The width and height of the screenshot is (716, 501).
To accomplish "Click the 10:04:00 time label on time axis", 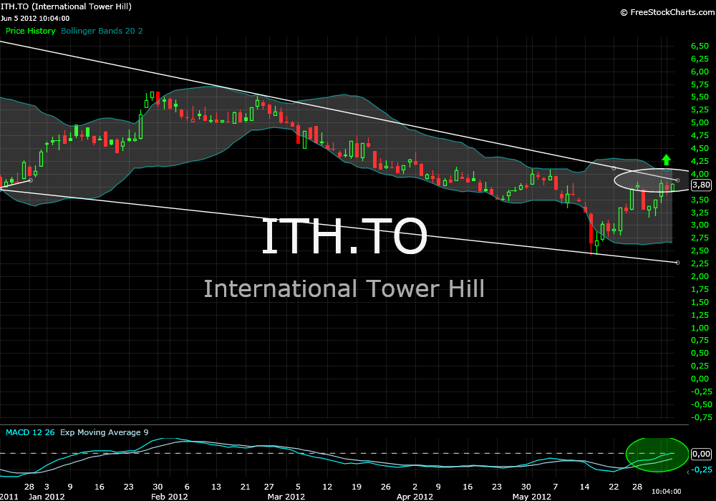I will [666, 492].
